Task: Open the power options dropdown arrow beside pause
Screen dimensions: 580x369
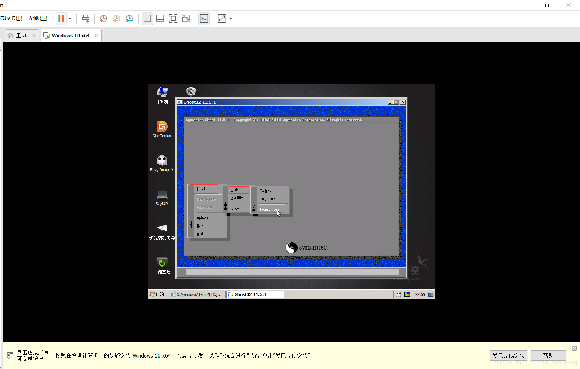Action: tap(70, 19)
